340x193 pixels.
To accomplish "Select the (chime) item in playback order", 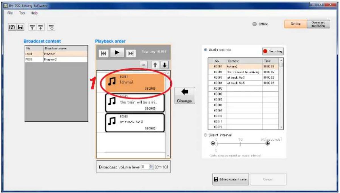I will [x=135, y=83].
